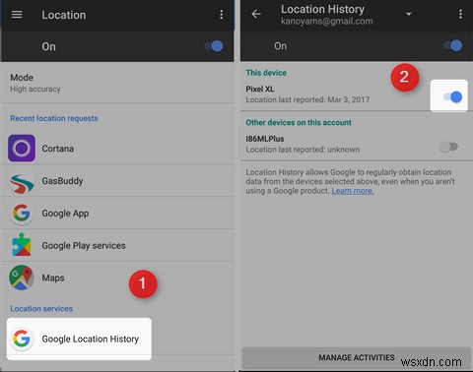Toggle the Location History On master switch
Screen dimensions: 473x372
pyautogui.click(x=453, y=45)
